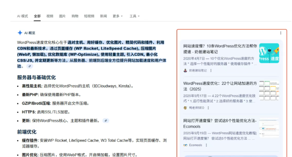
Task: Open more options beside Ecomools source
Action: 206,145
